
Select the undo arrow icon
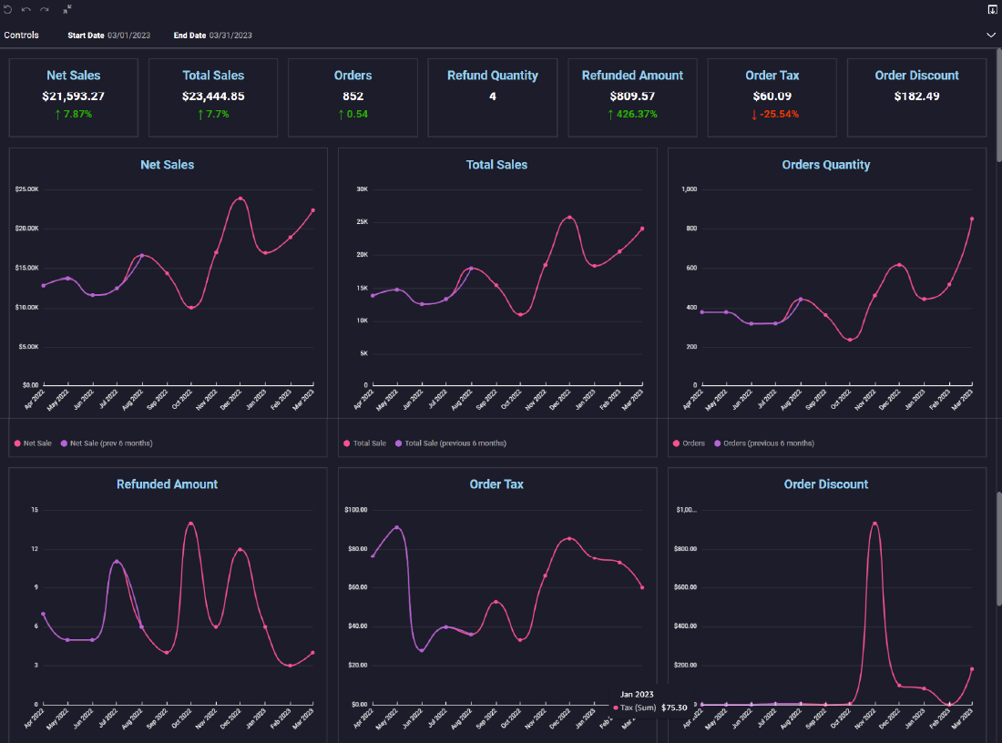tap(26, 9)
